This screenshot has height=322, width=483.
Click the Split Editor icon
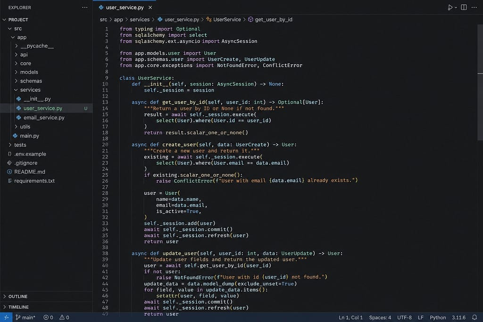point(464,7)
